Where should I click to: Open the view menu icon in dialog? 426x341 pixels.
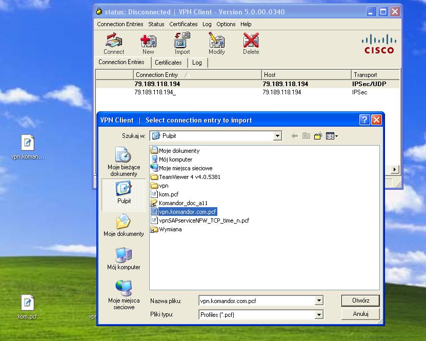332,136
